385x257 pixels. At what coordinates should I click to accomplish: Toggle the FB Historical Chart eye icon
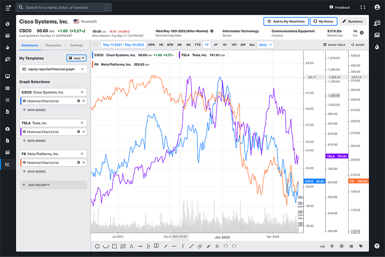pyautogui.click(x=24, y=162)
